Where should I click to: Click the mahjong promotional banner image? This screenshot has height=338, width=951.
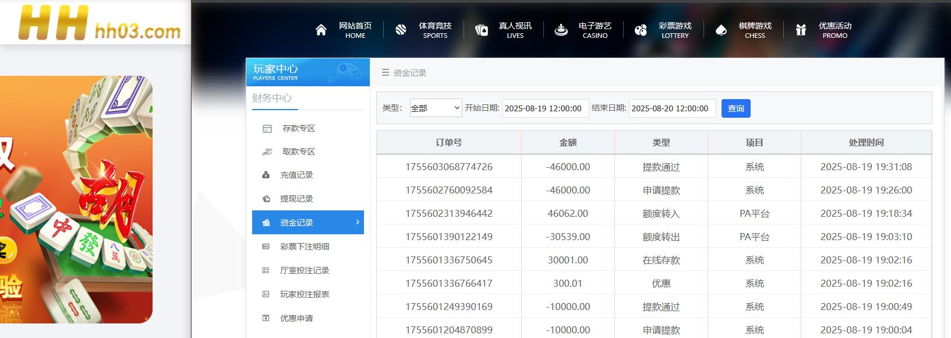point(76,199)
